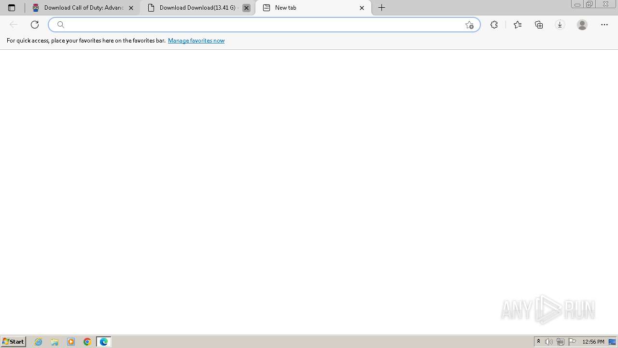
Task: Open File Explorer from taskbar
Action: (x=55, y=342)
